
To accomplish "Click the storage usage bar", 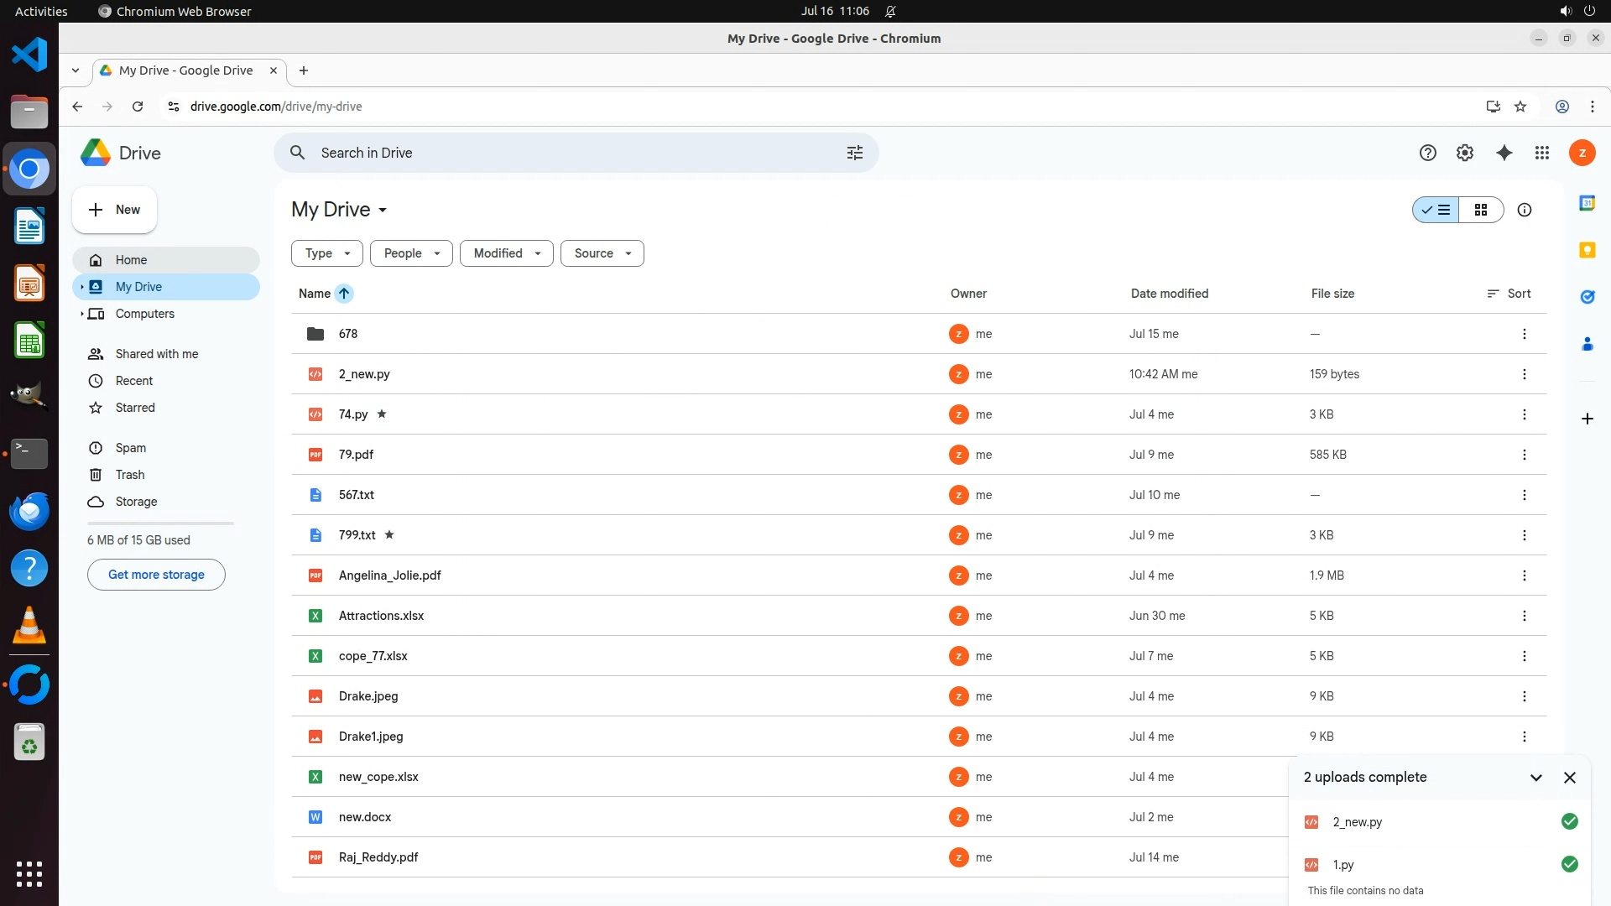I will [159, 523].
